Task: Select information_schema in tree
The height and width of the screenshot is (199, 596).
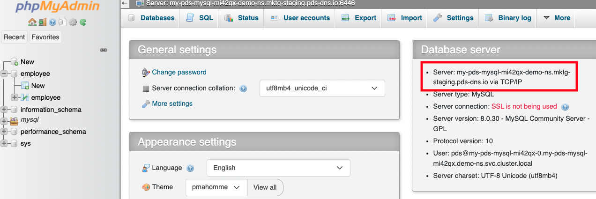Action: pos(51,110)
